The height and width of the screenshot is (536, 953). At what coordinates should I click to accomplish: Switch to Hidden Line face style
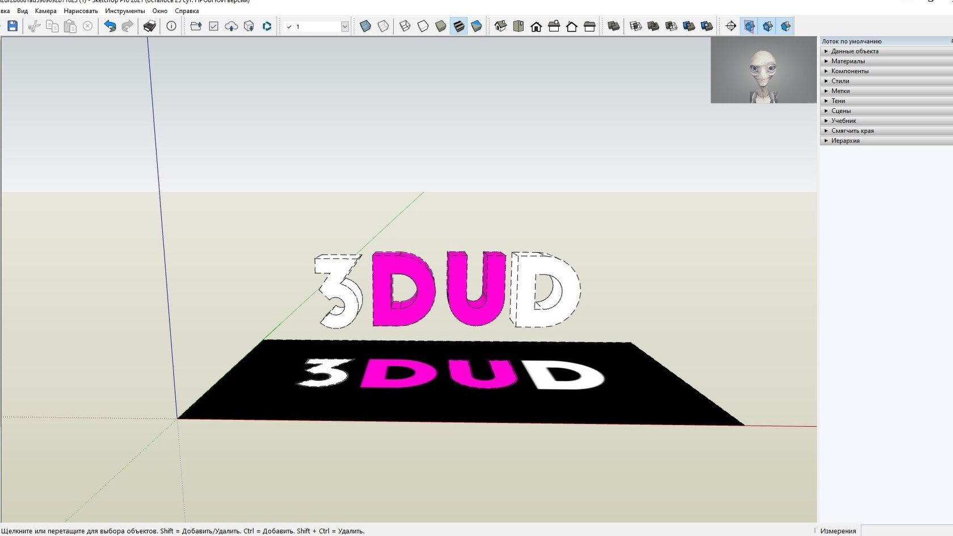tap(423, 26)
